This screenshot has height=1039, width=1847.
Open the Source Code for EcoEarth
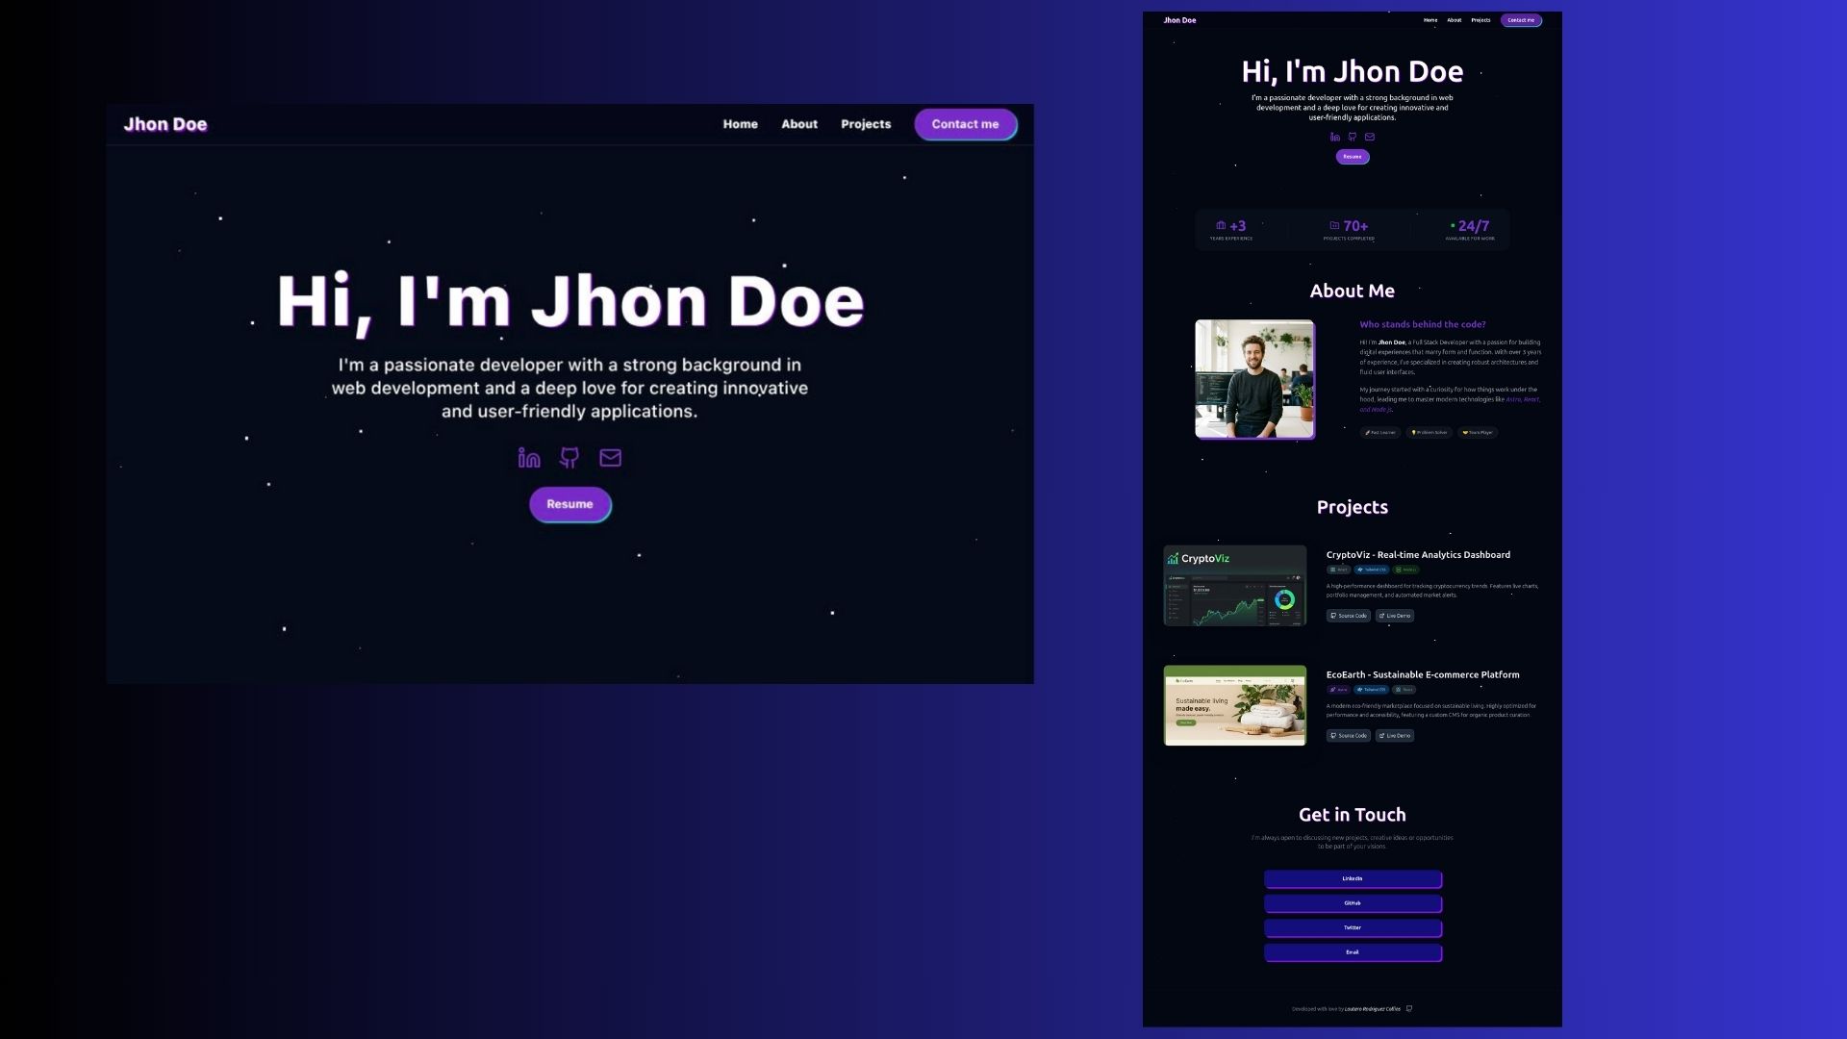tap(1348, 735)
